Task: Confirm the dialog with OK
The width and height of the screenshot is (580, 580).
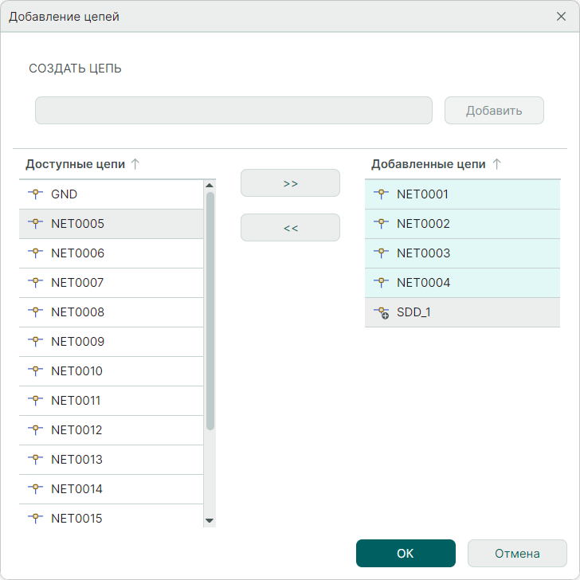Action: click(x=406, y=554)
